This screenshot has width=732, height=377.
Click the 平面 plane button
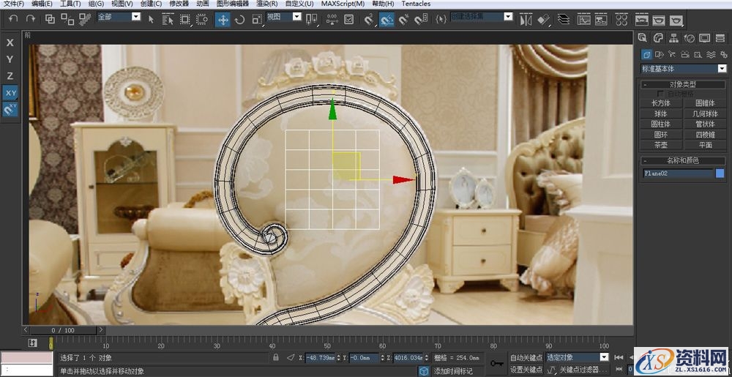coord(705,145)
